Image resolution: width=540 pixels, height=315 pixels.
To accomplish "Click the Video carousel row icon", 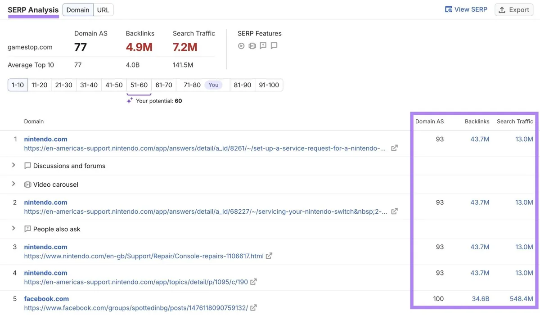I will 27,184.
